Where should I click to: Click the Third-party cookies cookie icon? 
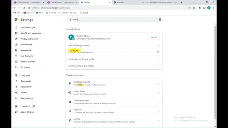[x=70, y=102]
